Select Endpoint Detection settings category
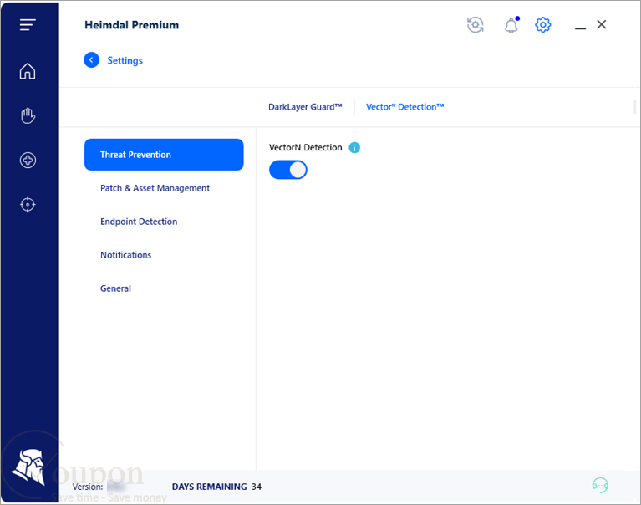The width and height of the screenshot is (641, 505). tap(139, 222)
